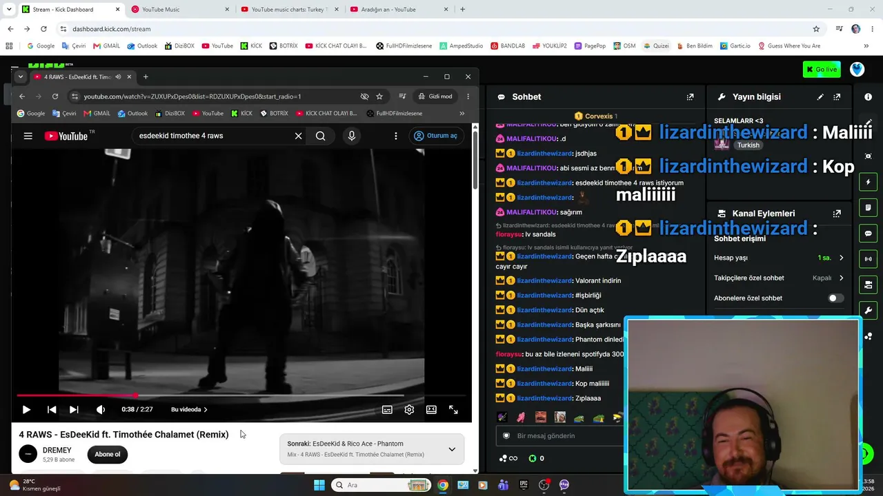
Task: Pop out the Yayın bilgisi panel
Action: [837, 97]
